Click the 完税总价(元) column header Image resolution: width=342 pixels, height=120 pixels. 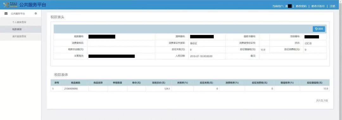(x=159, y=83)
